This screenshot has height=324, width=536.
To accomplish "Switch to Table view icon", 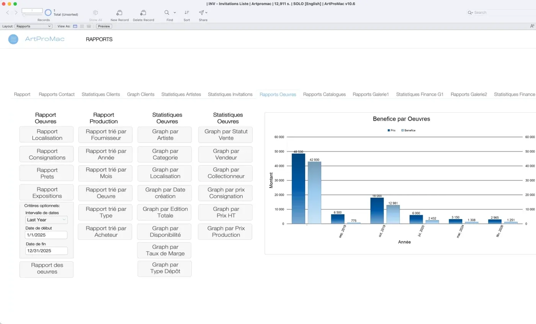I will 89,26.
